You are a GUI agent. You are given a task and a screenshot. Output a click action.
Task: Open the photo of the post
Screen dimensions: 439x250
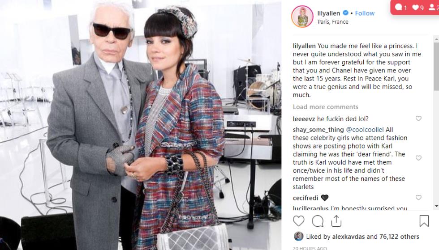click(141, 125)
